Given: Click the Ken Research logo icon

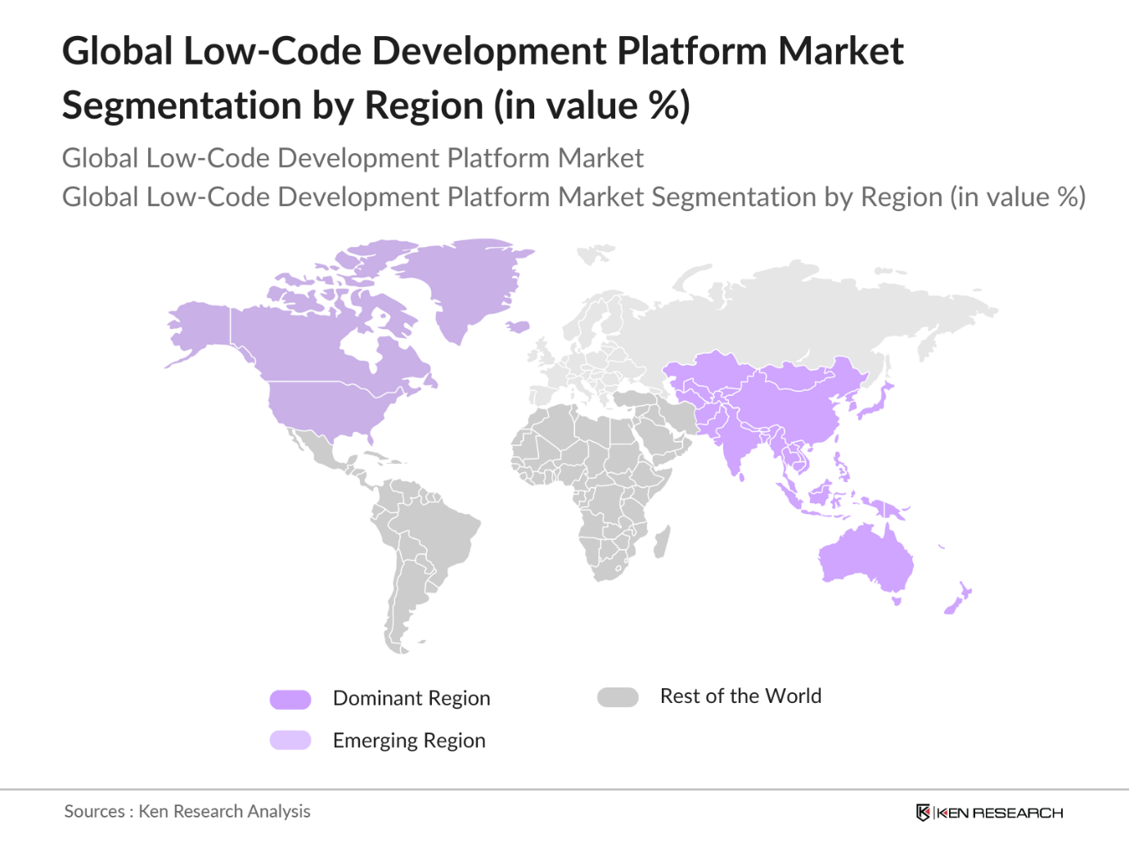Looking at the screenshot, I should coord(923,813).
